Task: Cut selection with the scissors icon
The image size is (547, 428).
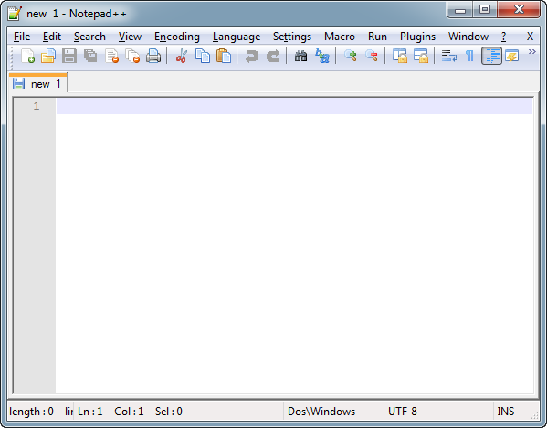Action: point(182,56)
